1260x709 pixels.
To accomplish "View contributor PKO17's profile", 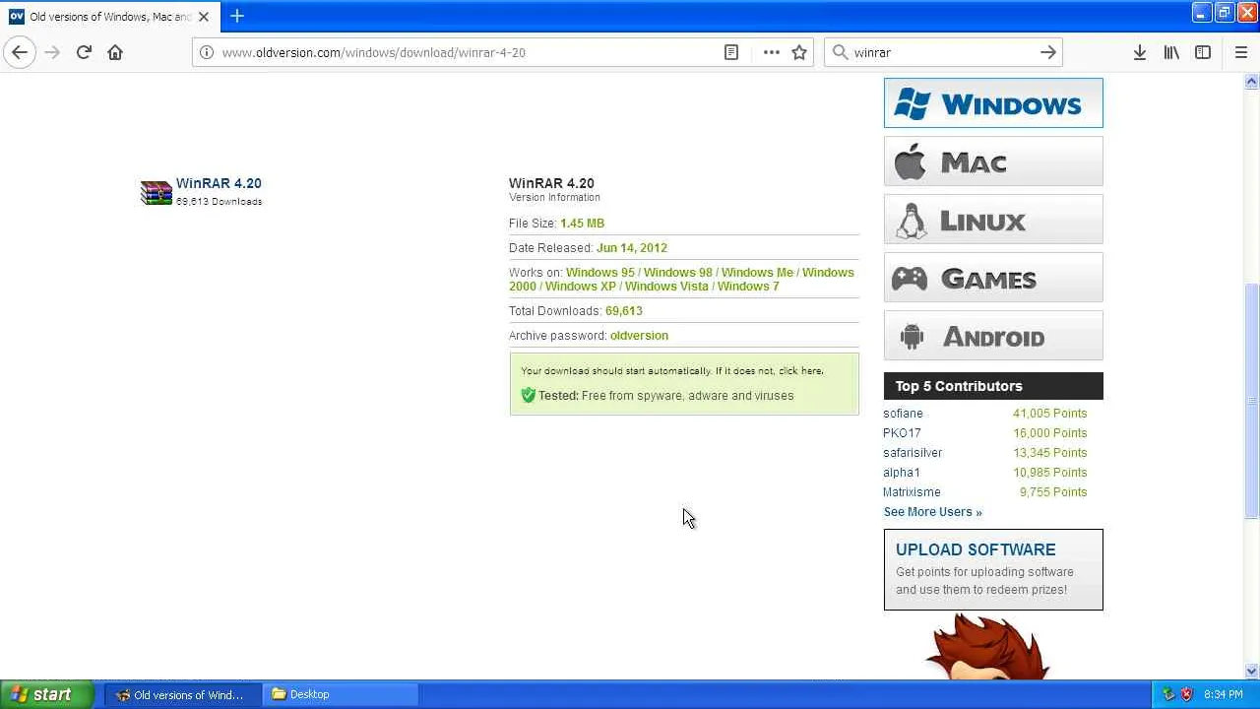I will [902, 433].
